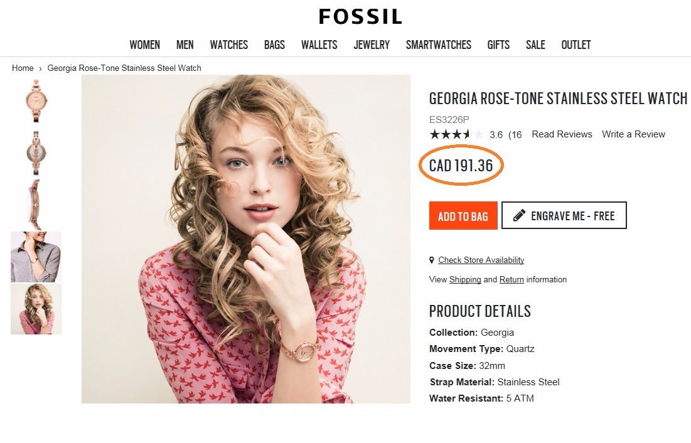Navigate to the Sale section
Image resolution: width=691 pixels, height=443 pixels.
[535, 45]
